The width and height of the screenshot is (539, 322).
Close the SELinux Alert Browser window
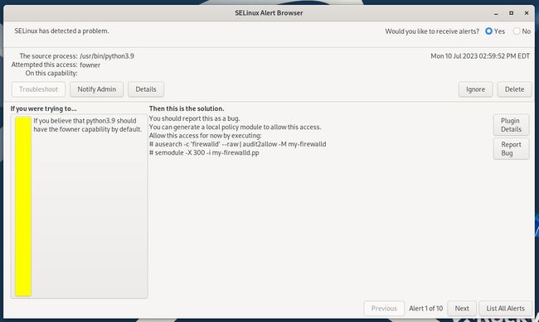click(x=527, y=13)
